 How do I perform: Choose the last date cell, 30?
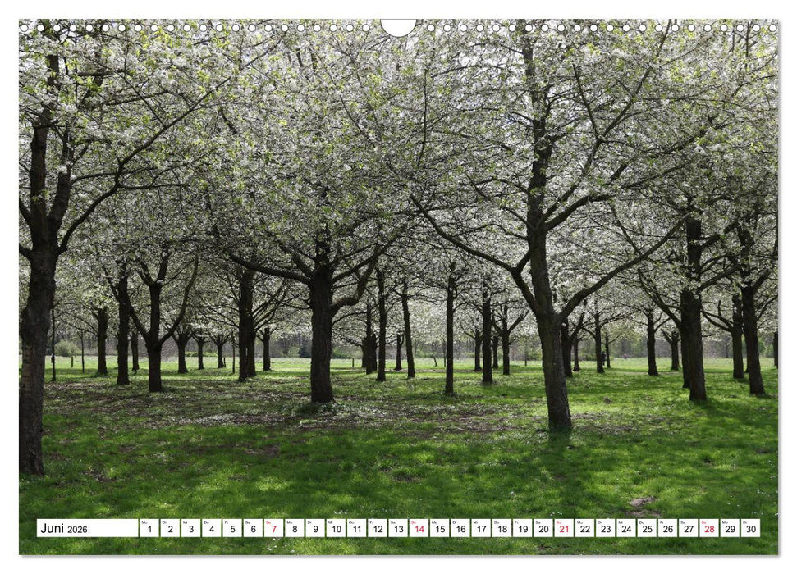click(x=749, y=528)
